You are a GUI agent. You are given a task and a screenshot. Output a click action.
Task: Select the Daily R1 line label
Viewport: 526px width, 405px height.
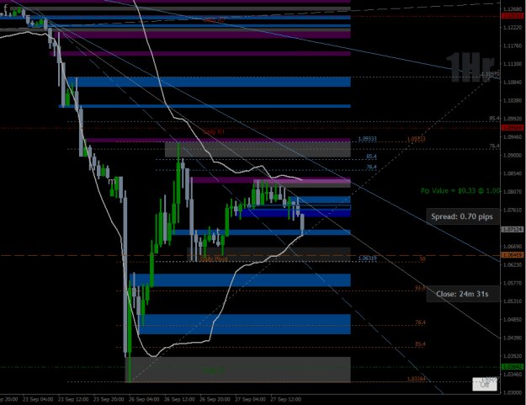(x=214, y=132)
